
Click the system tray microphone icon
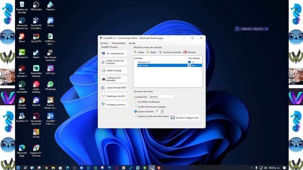coord(256,168)
